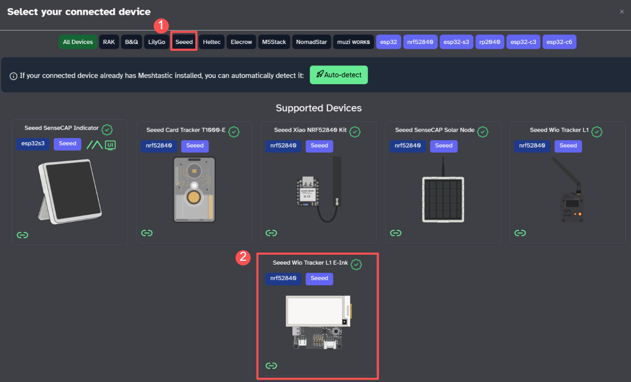Click link icon on SenseCAP Solar Node card
This screenshot has height=382, width=631.
point(396,233)
